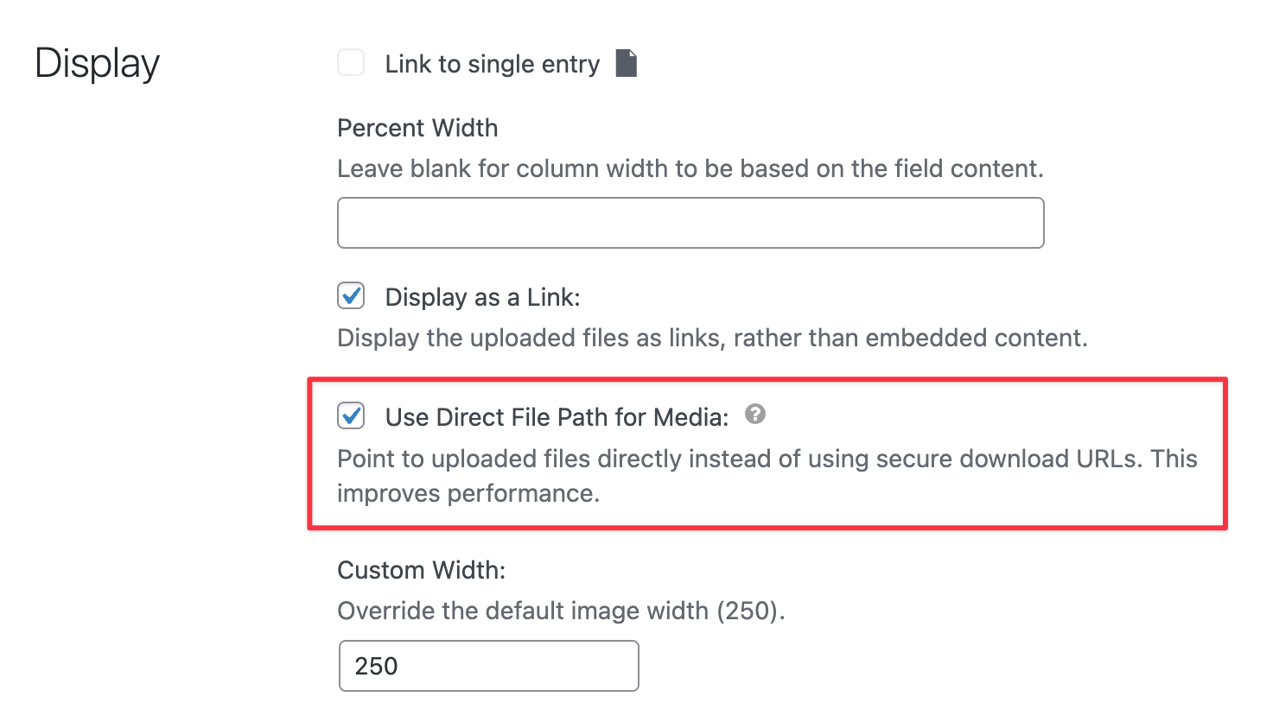The height and width of the screenshot is (722, 1279).
Task: Click the "Use Direct File Path for Media:" label
Action: [x=557, y=417]
